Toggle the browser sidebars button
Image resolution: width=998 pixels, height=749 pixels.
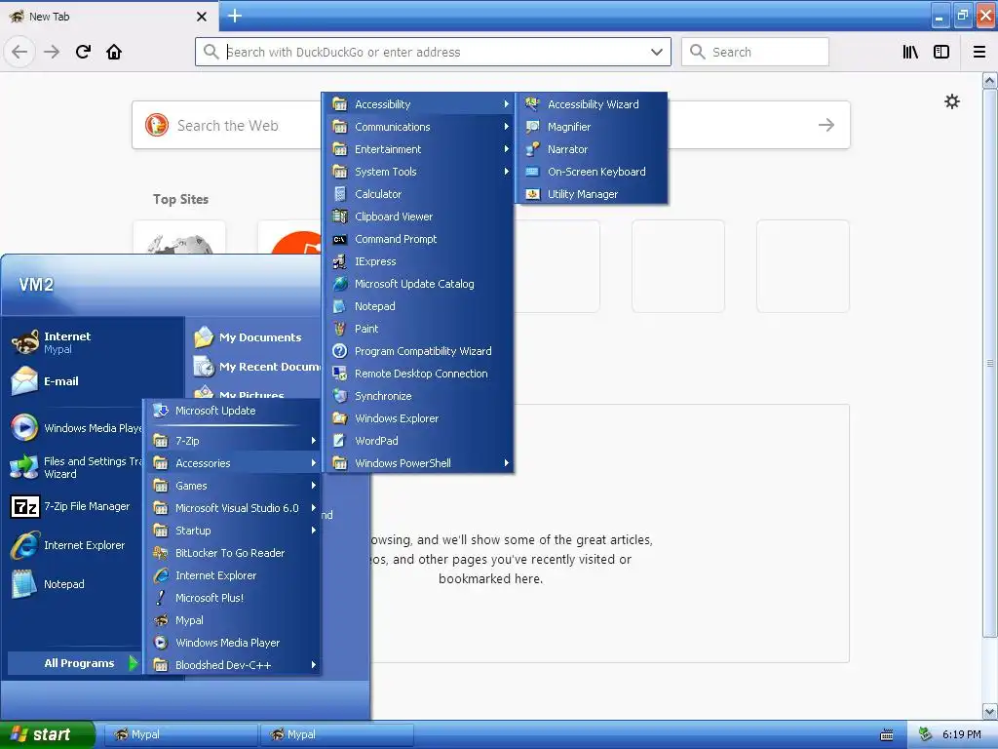(941, 53)
